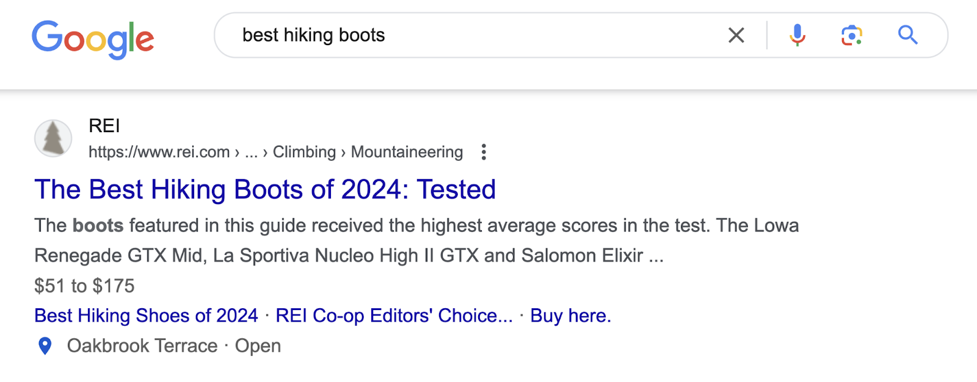
Task: Click the REI site name above the URL
Action: tap(102, 125)
